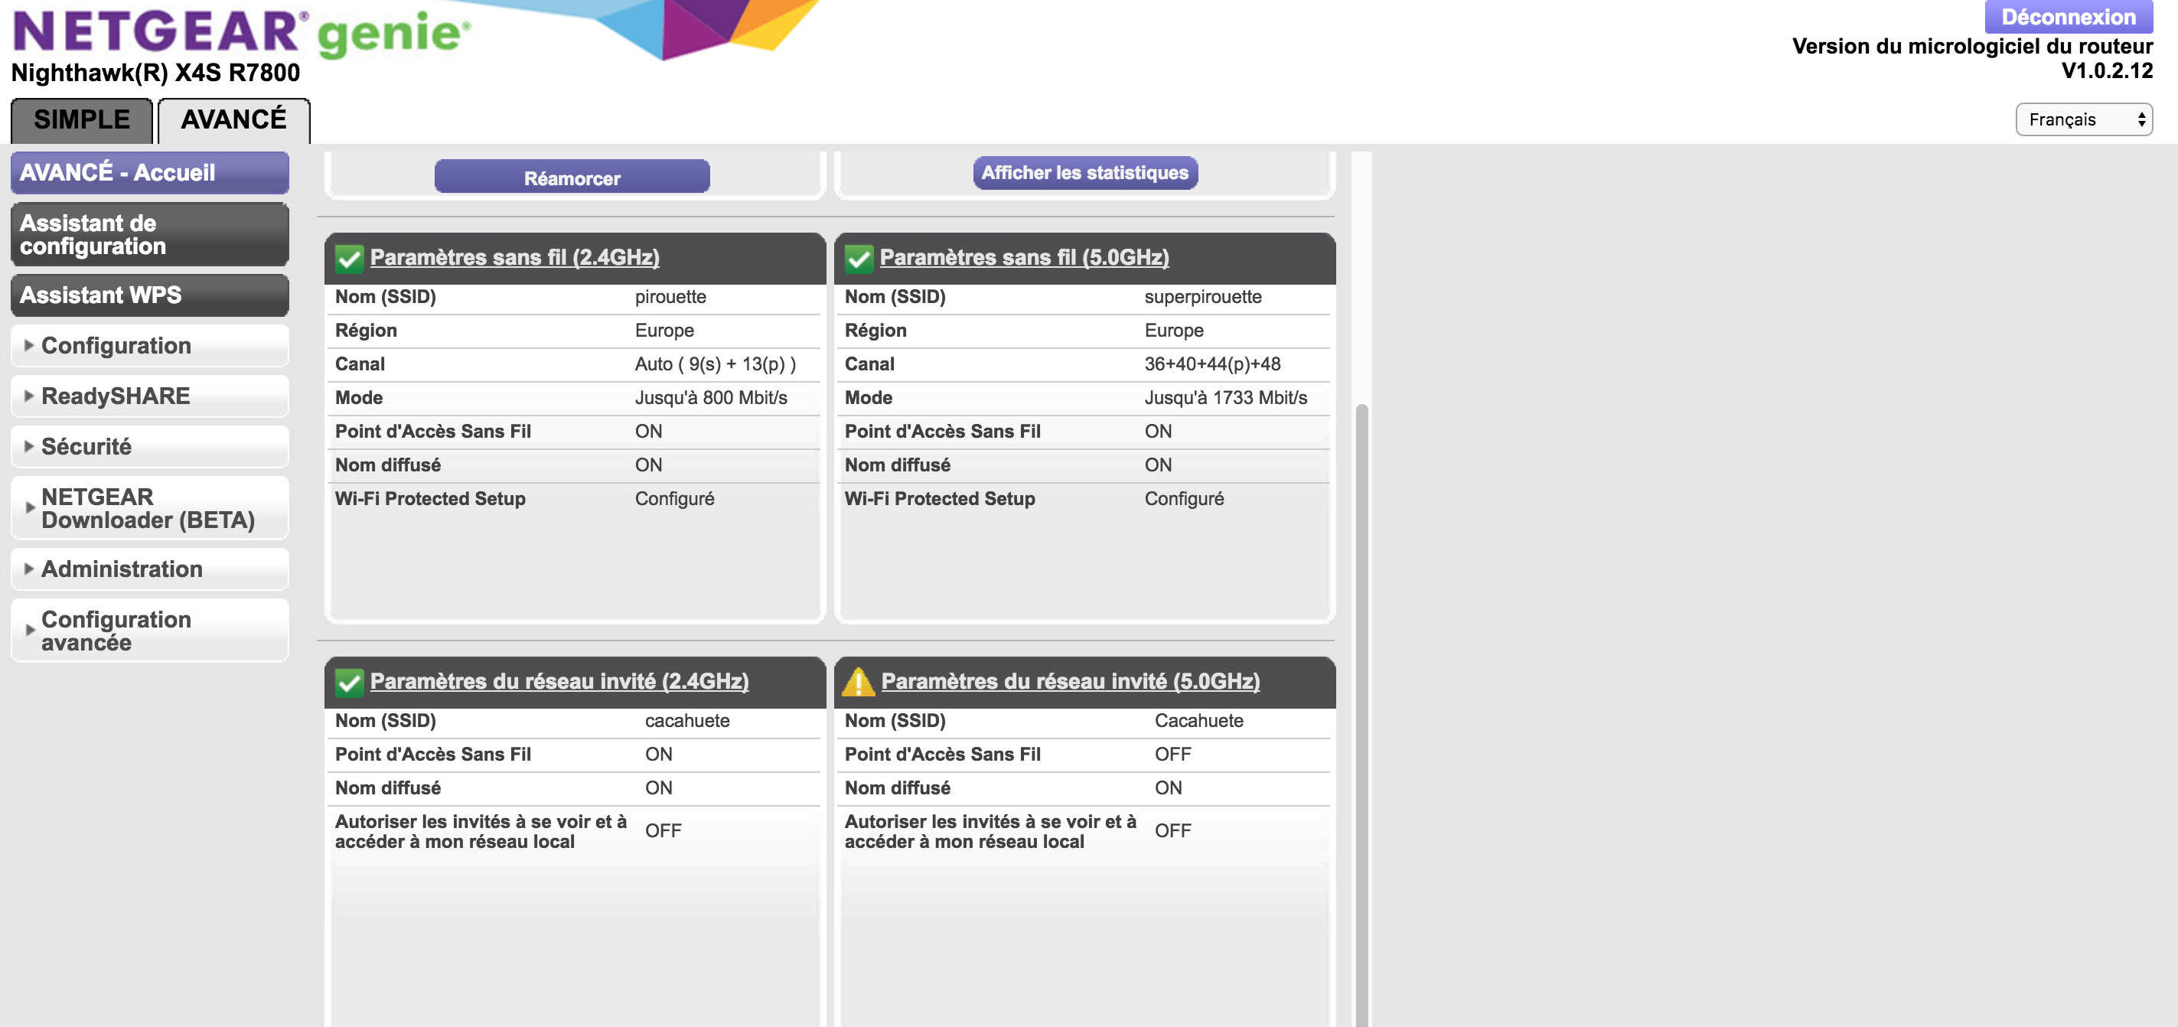This screenshot has height=1027, width=2178.
Task: Expand Configuration avancée section
Action: point(116,631)
